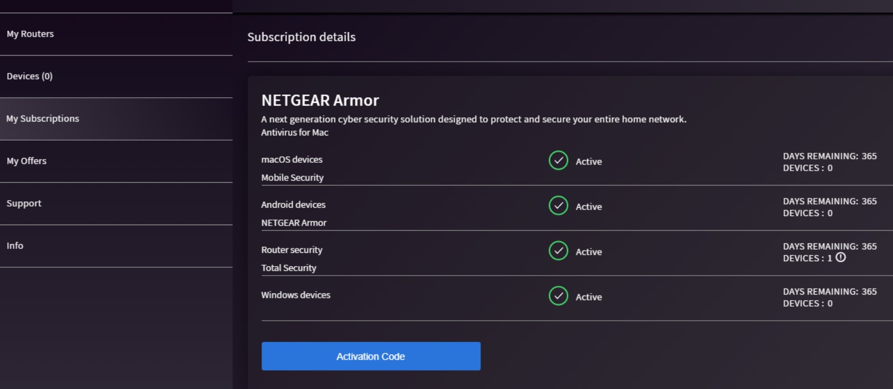Click Active status text for macOS devices

tap(589, 162)
